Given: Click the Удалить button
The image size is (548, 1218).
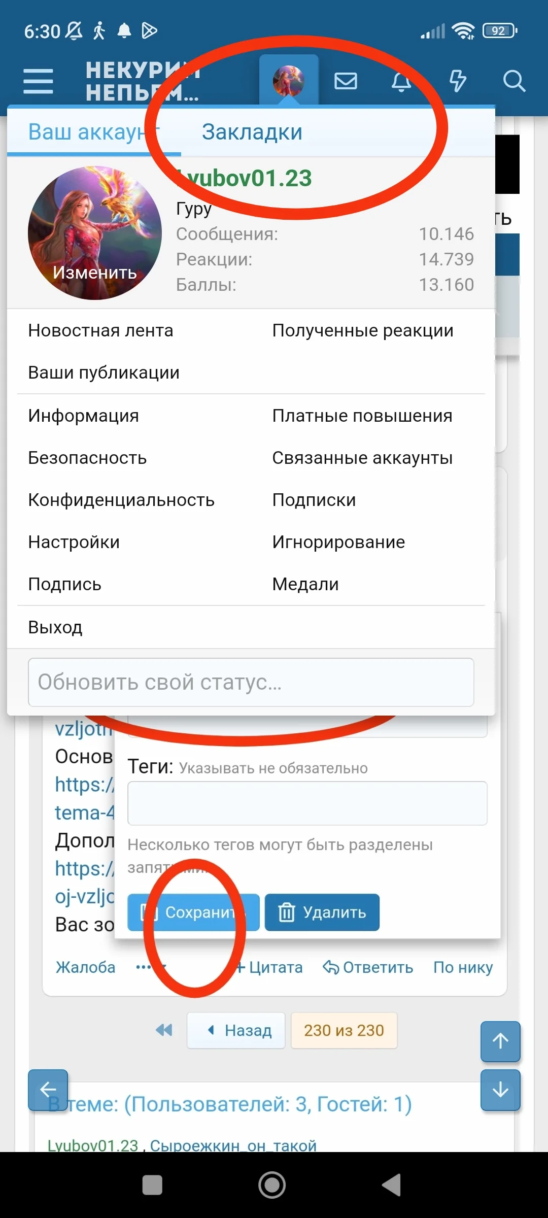Looking at the screenshot, I should (322, 912).
